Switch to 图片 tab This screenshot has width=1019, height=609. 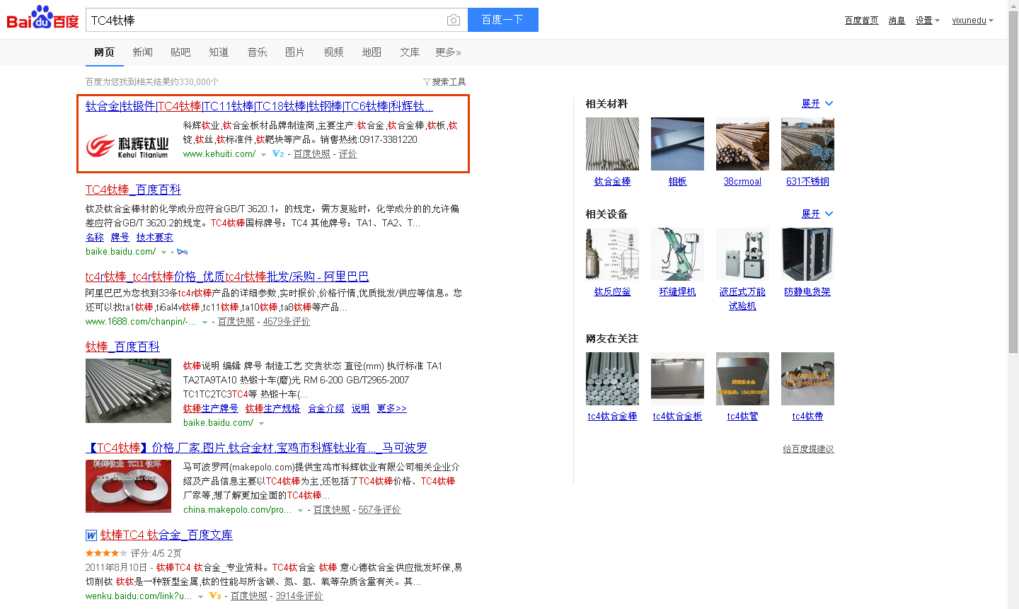coord(295,52)
